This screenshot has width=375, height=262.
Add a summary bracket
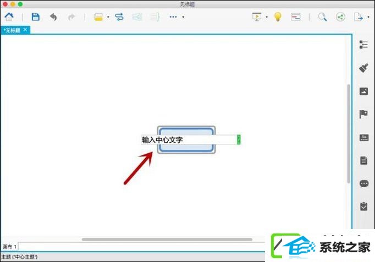click(x=155, y=17)
